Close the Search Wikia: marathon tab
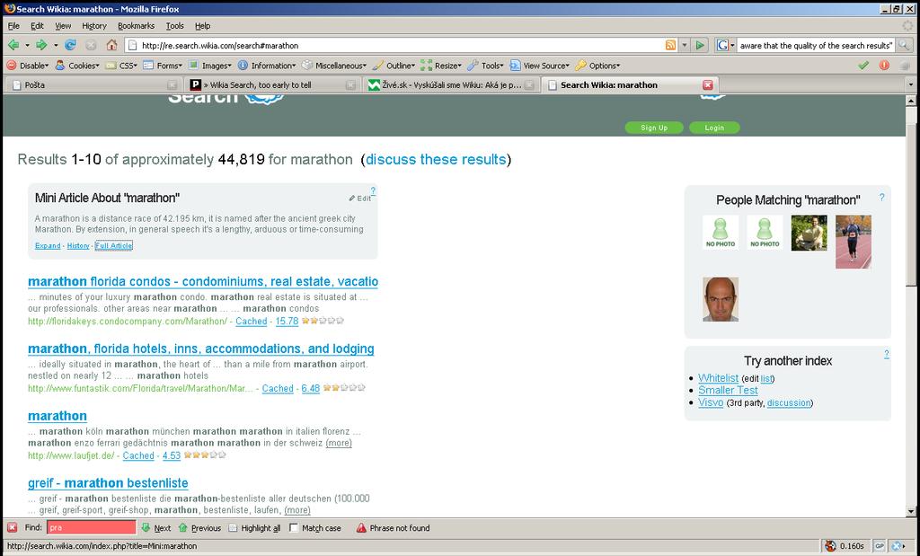 coord(708,85)
